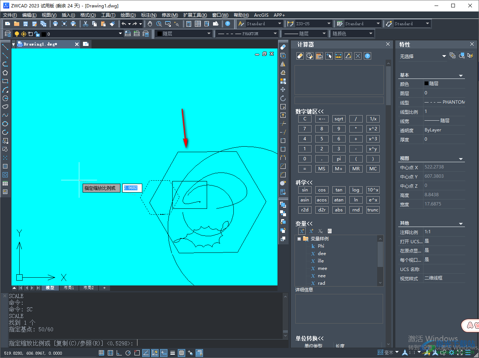Image resolution: width=479 pixels, height=358 pixels.
Task: Toggle grid display in status bar
Action: coord(110,353)
